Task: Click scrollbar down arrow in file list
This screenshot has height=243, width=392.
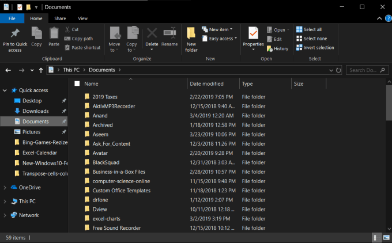Action: (389, 229)
